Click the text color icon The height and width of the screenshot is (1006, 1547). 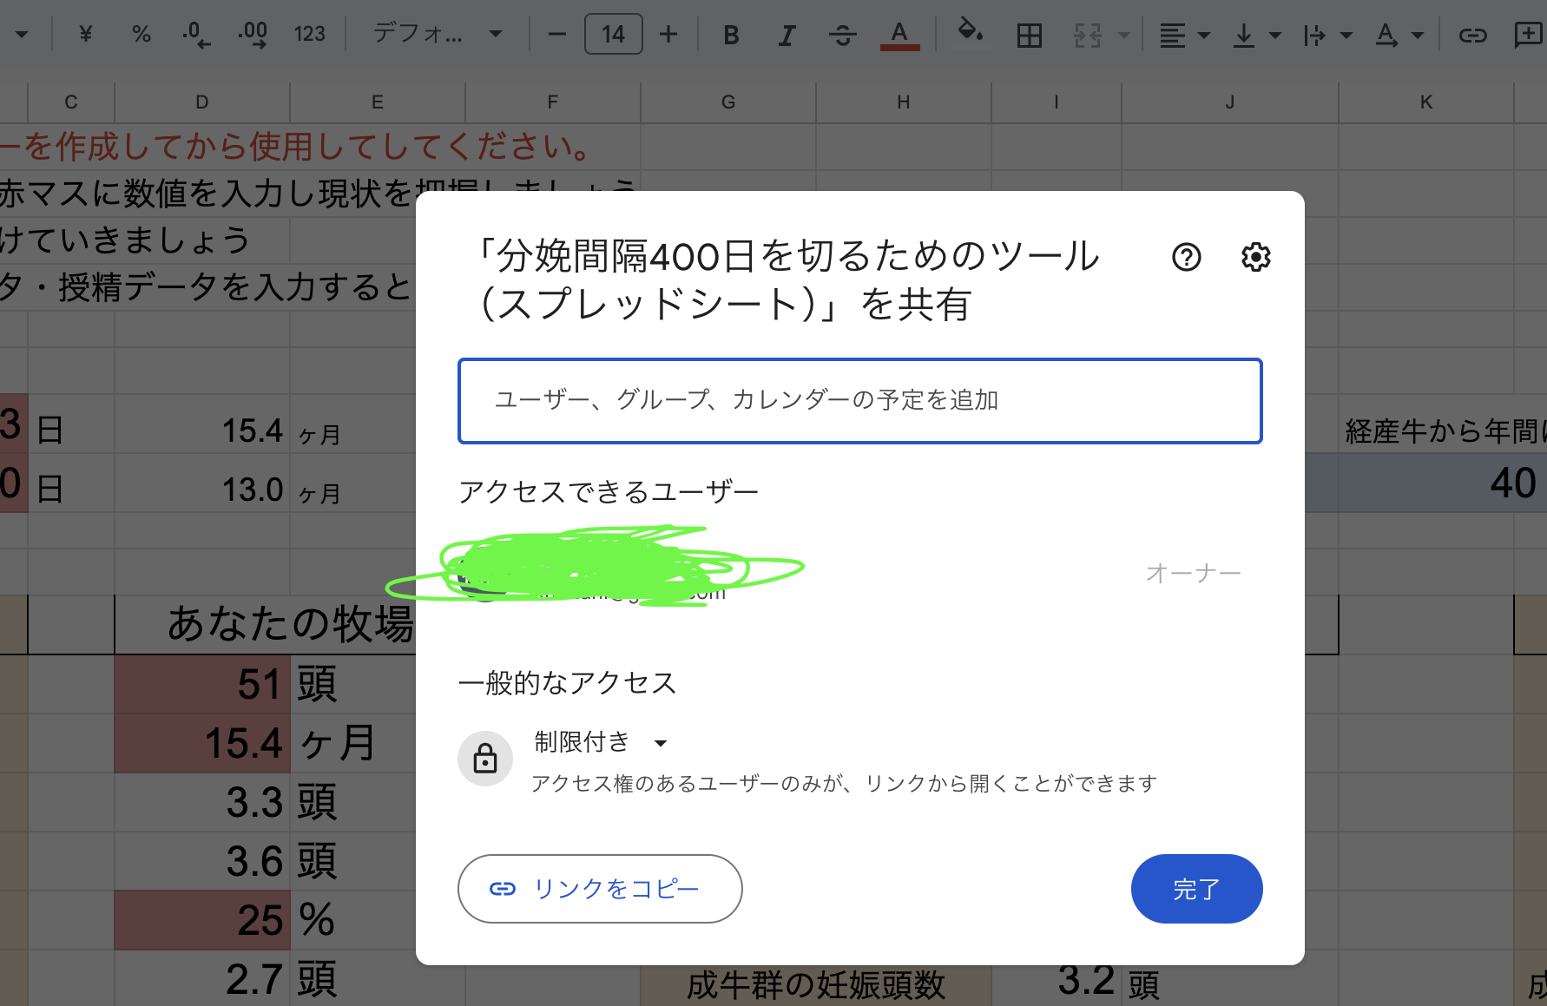899,36
